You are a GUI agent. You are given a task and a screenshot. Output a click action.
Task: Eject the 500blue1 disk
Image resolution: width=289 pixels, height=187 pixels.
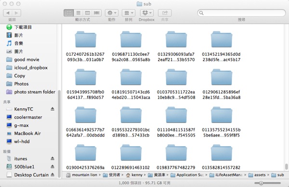coord(53,166)
